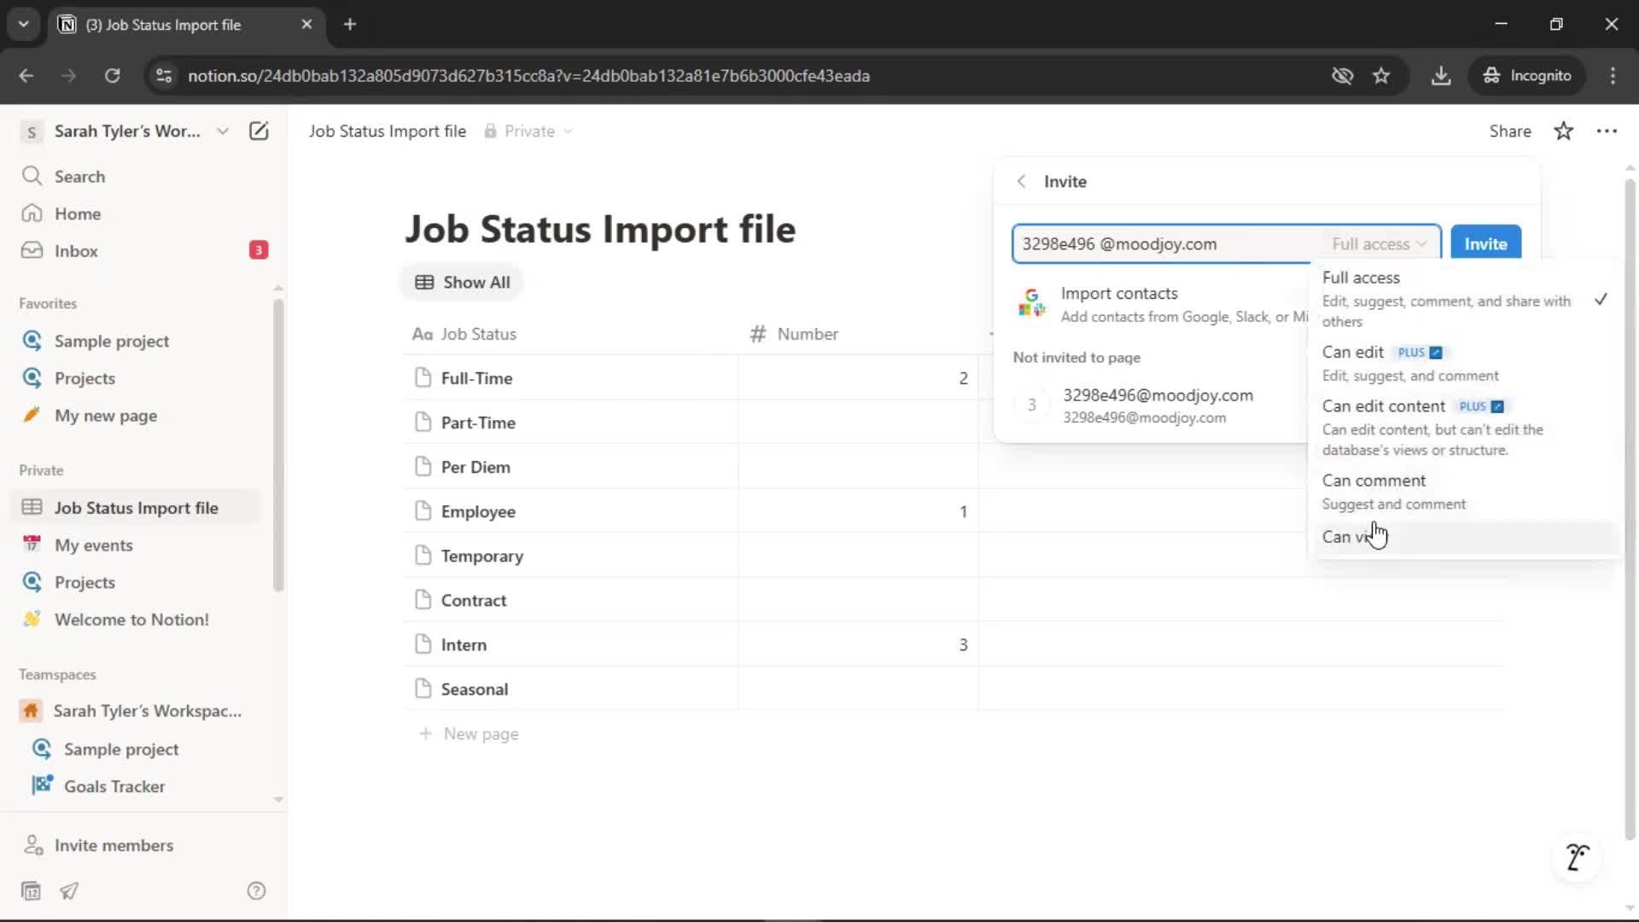The image size is (1639, 922).
Task: Open the page more options menu
Action: tap(1607, 131)
